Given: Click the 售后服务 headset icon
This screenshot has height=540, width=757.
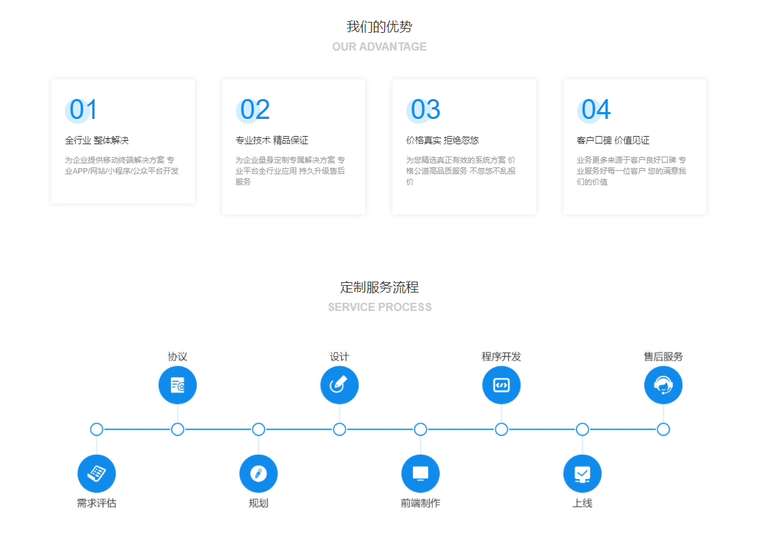Looking at the screenshot, I should [663, 385].
